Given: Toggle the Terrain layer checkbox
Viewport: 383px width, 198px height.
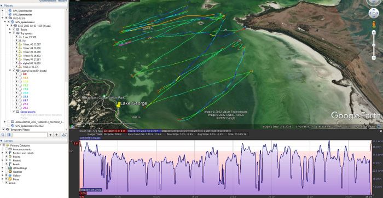Looking at the screenshot, I should pos(7,183).
